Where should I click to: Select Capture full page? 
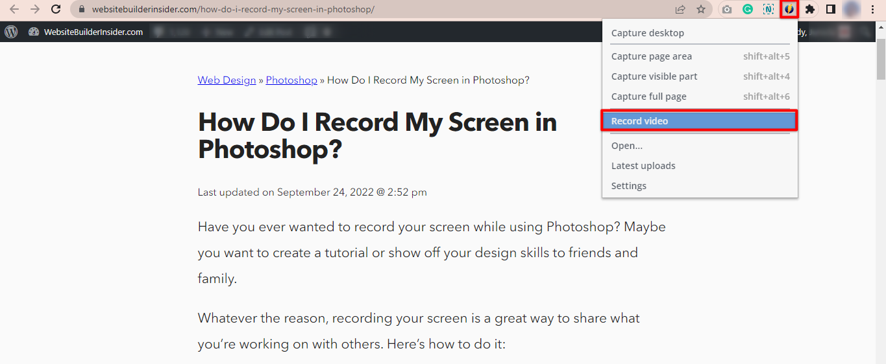coord(700,97)
